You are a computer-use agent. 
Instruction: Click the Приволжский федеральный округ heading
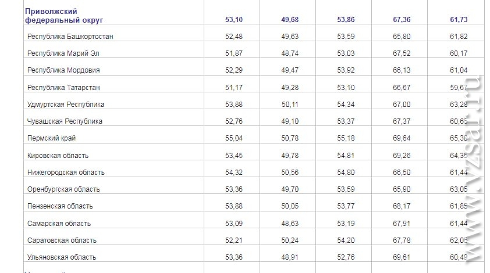pos(64,16)
